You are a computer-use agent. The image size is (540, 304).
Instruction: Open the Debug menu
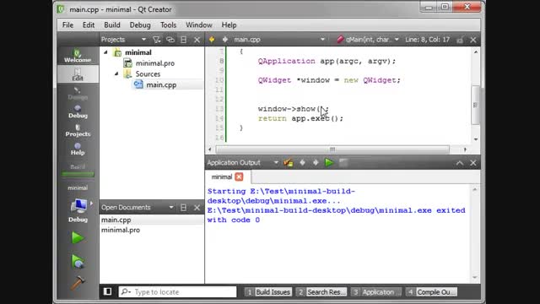pos(140,24)
